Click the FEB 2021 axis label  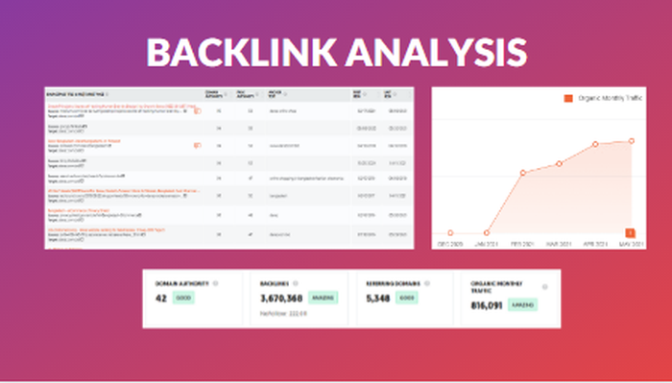[522, 244]
